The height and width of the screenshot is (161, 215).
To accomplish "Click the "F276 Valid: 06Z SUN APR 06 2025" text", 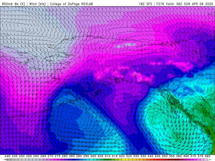I will [x=185, y=4].
